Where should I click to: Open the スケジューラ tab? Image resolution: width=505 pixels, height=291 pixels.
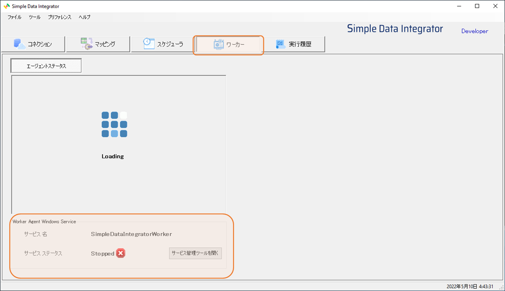pos(163,44)
